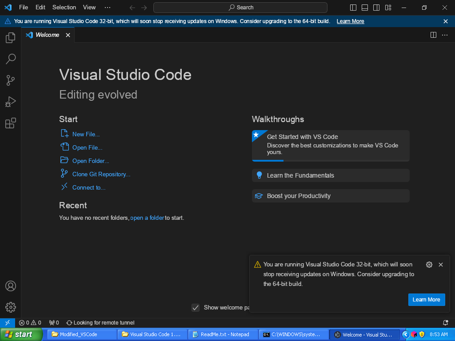Toggle Secondary Side Bar layout icon
The height and width of the screenshot is (341, 455).
pos(376,8)
